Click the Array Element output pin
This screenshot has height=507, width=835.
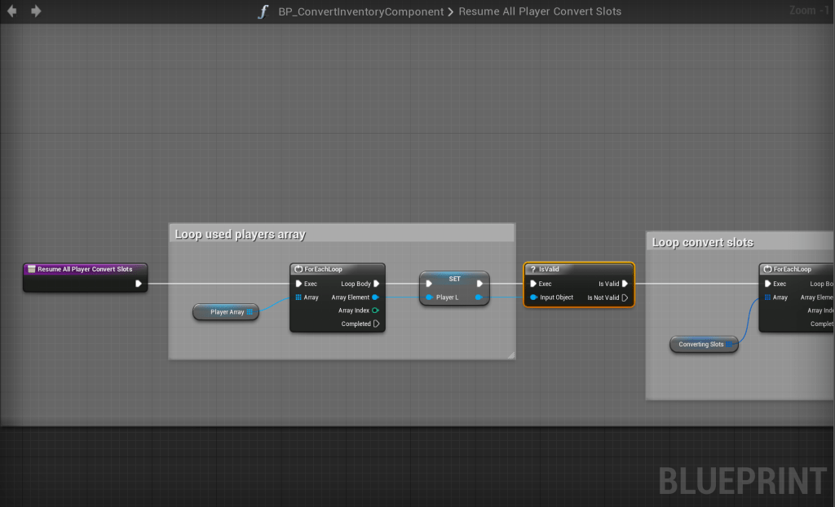375,298
